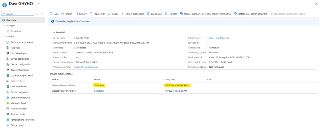The image size is (320, 129).
Task: Click the Collect diagnostics download icon
Action: pyautogui.click(x=122, y=14)
